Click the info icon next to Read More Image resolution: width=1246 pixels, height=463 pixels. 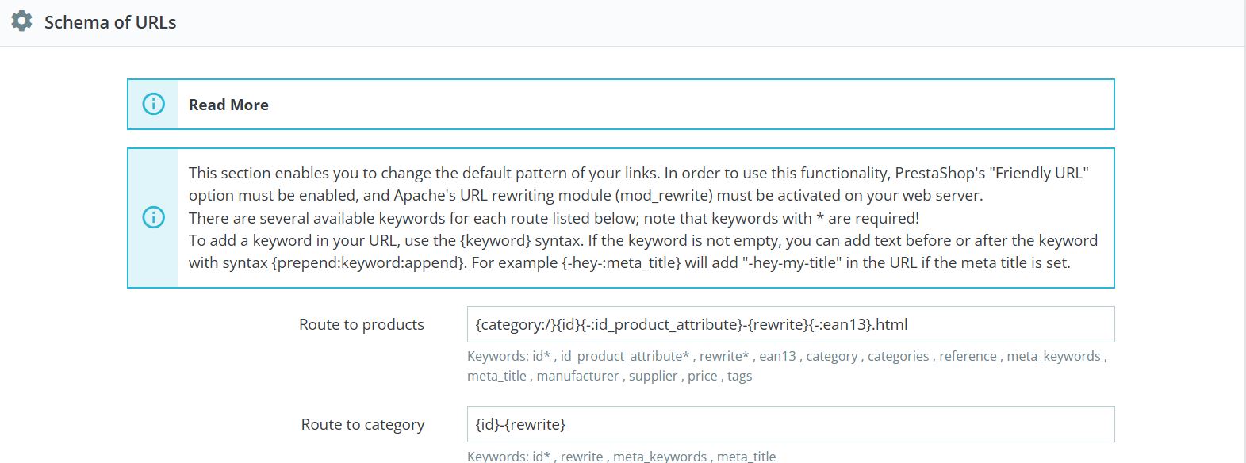(152, 104)
